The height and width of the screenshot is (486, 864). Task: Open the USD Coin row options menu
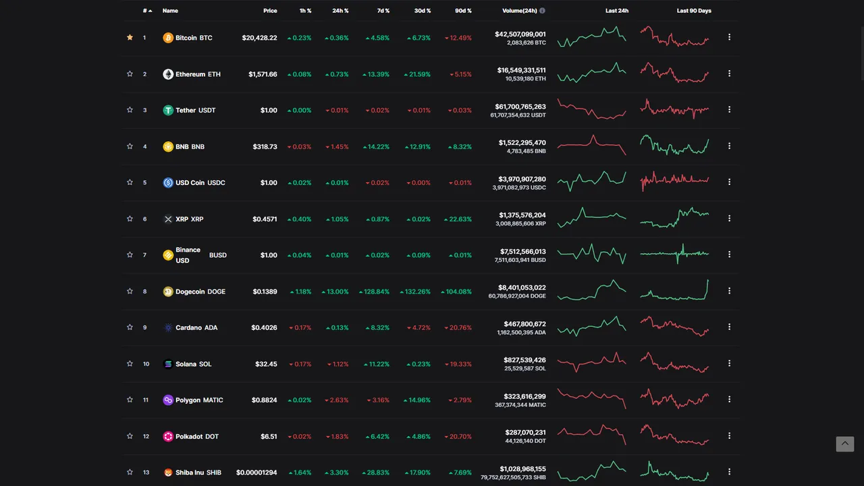coord(729,182)
